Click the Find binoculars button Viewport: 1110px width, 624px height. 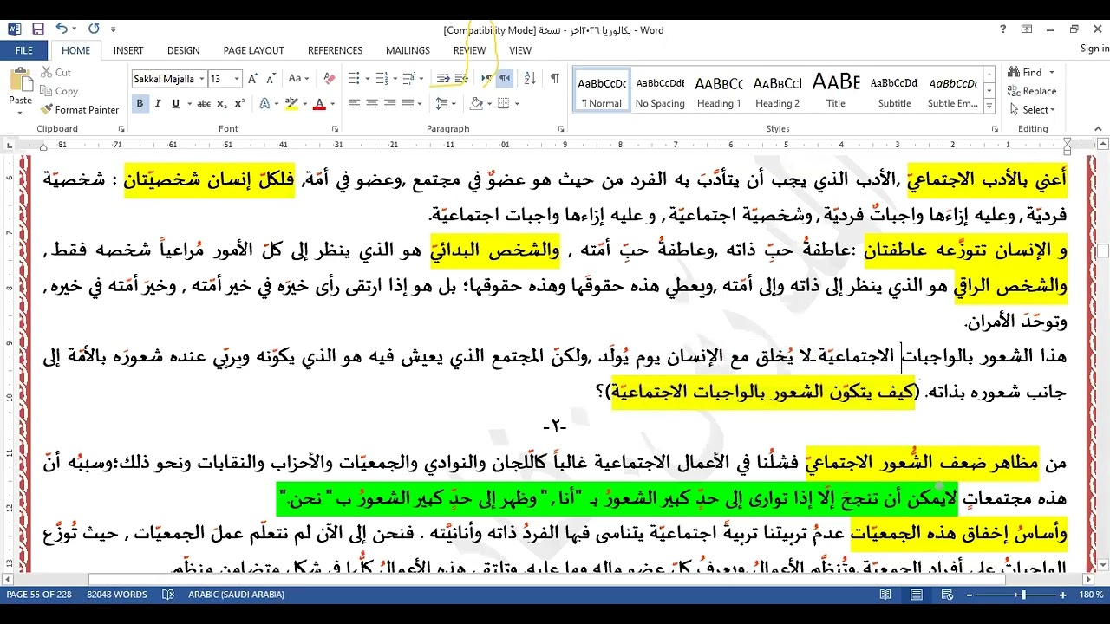[x=1026, y=73]
